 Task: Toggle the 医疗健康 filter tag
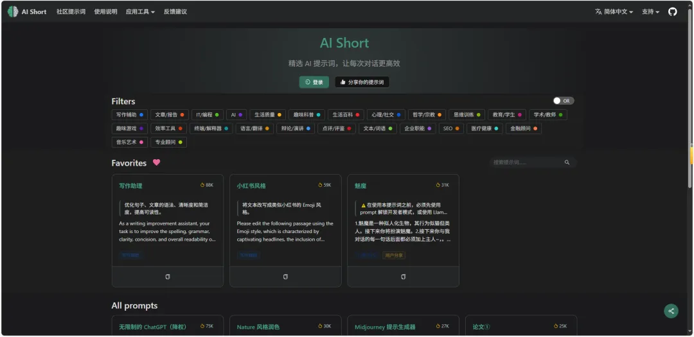click(x=485, y=128)
